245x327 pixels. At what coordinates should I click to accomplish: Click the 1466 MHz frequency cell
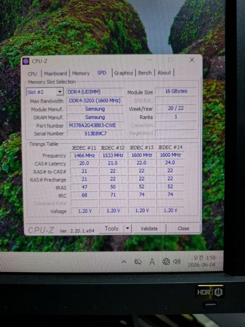pyautogui.click(x=84, y=156)
